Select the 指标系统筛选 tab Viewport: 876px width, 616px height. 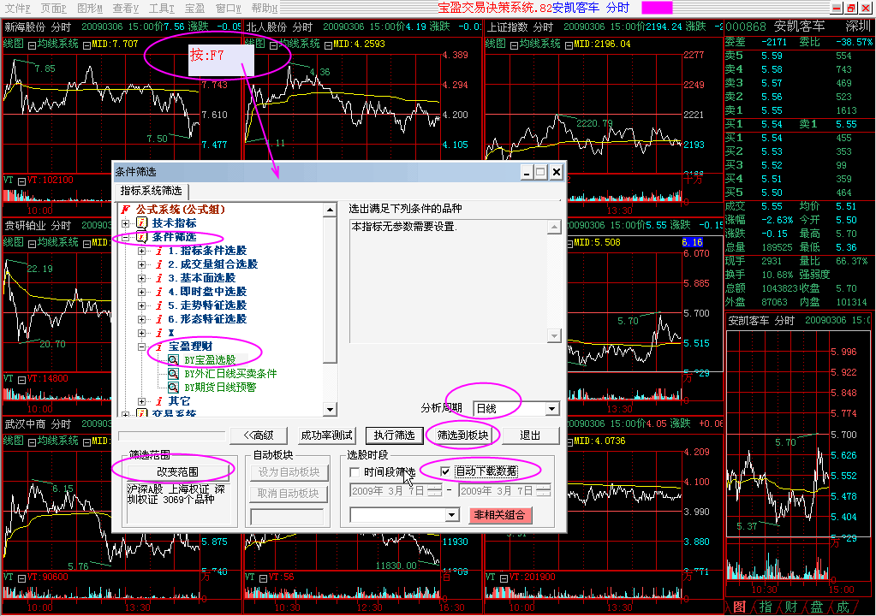click(152, 191)
